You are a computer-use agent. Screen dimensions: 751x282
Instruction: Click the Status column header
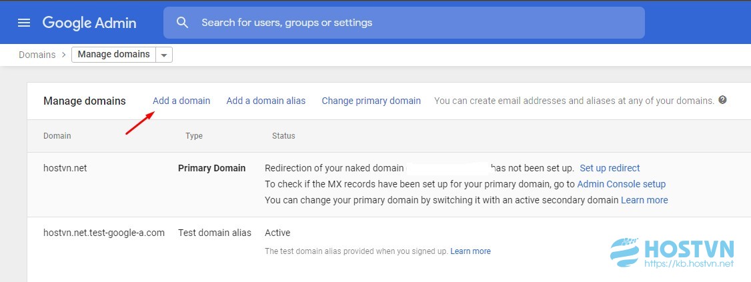click(x=283, y=136)
